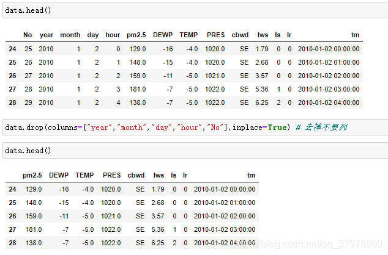Click the Chinese comment in drop cell

pos(322,127)
